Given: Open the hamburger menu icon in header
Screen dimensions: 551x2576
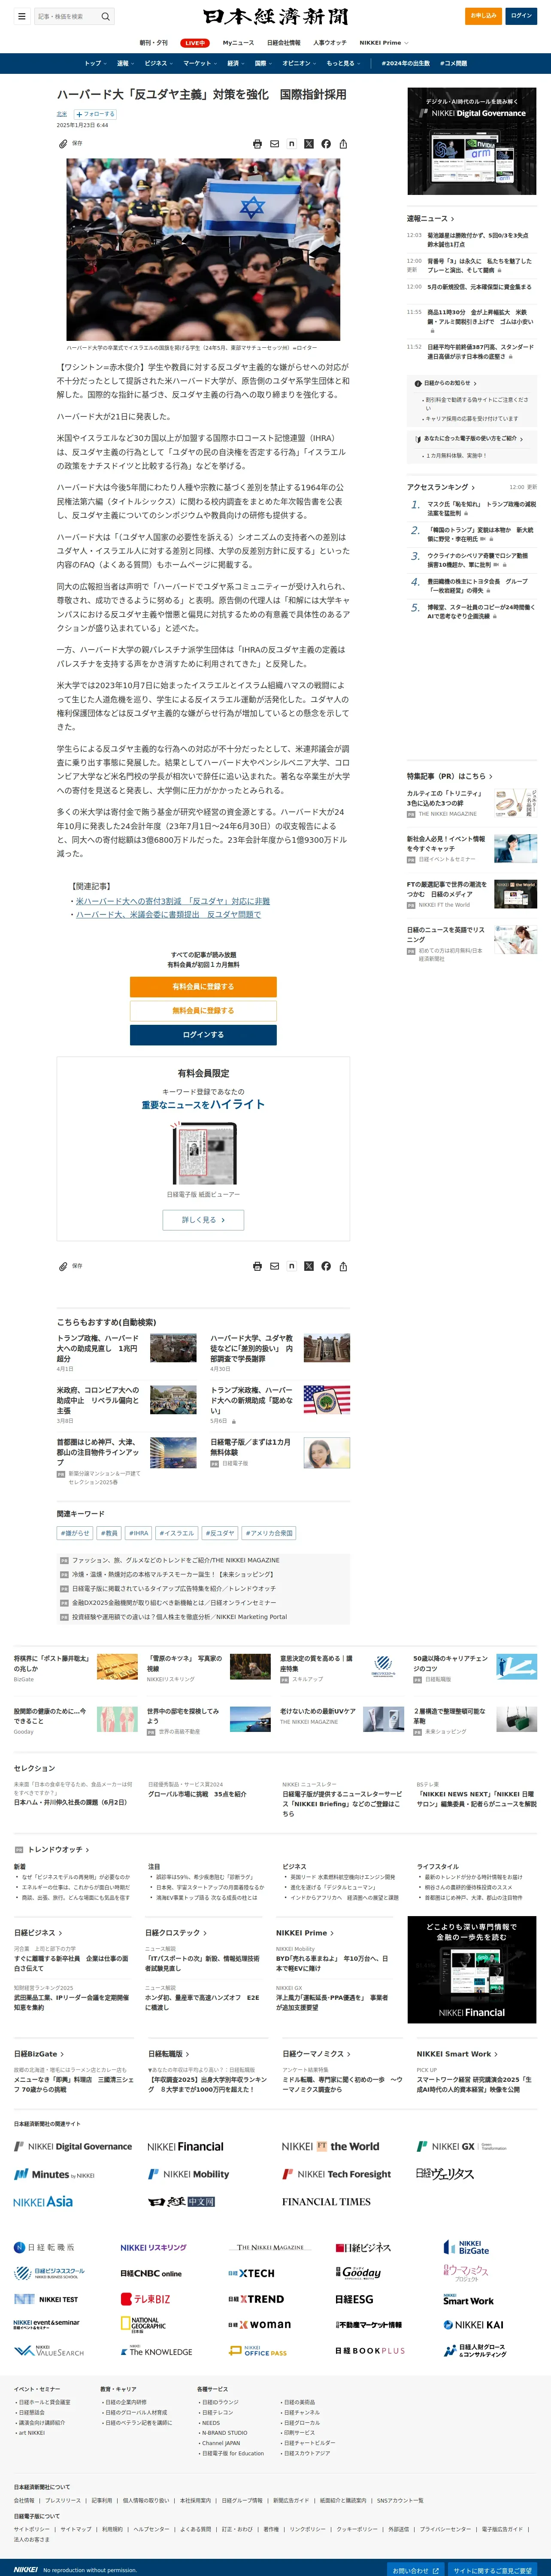Looking at the screenshot, I should (x=21, y=16).
